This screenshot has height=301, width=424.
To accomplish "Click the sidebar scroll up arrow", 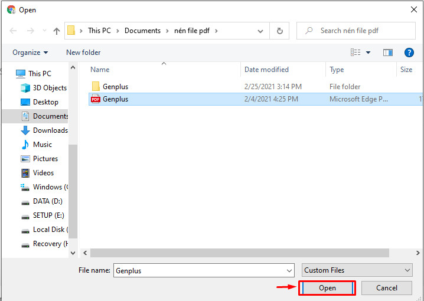I will point(73,67).
